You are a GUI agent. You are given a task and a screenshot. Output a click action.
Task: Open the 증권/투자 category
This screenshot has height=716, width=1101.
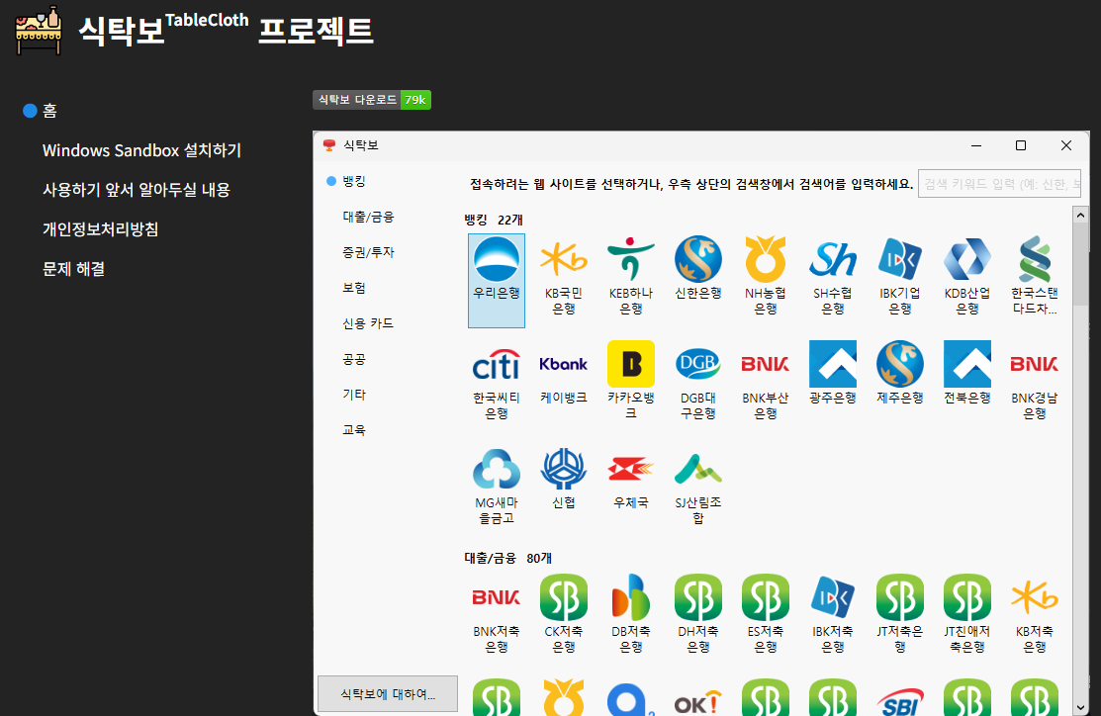368,252
